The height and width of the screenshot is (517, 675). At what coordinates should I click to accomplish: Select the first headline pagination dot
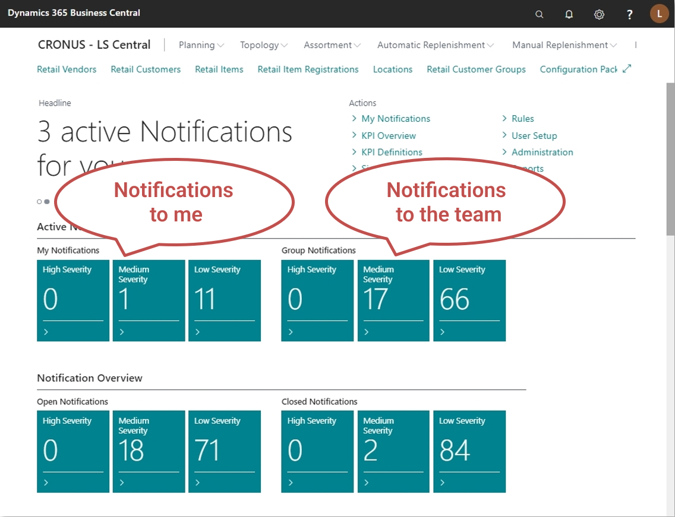click(x=39, y=201)
